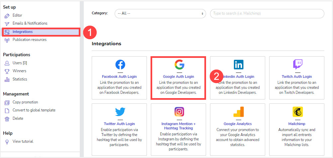The height and width of the screenshot is (158, 333).
Task: Click the Convert to global template page icon
Action: (x=7, y=110)
